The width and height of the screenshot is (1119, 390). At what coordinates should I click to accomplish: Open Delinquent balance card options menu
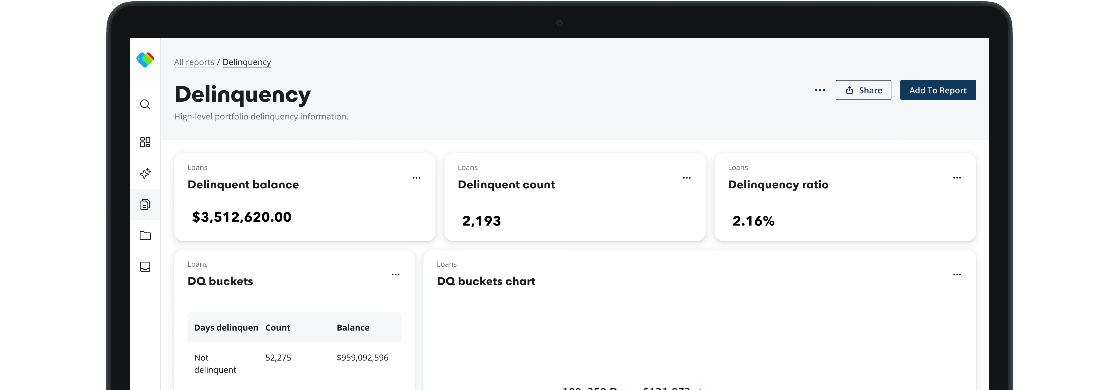[x=416, y=178]
